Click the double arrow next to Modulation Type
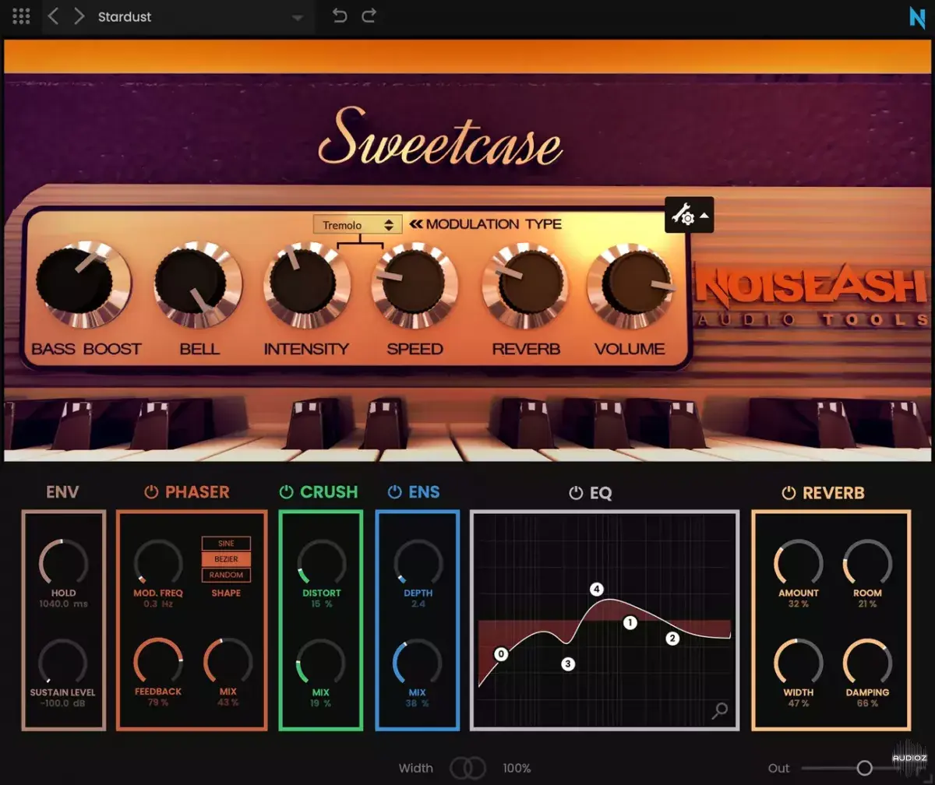The height and width of the screenshot is (785, 935). [415, 224]
